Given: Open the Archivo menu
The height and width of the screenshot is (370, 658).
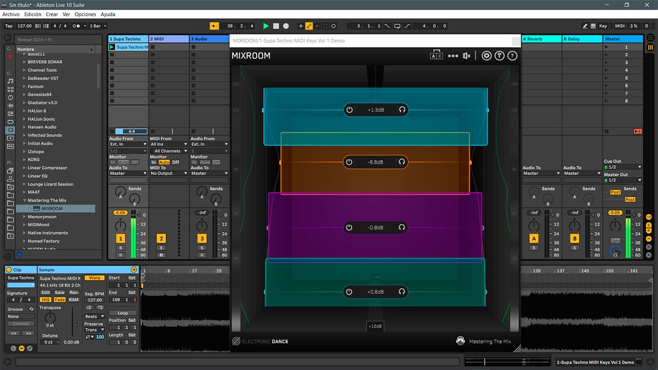Looking at the screenshot, I should tap(11, 14).
